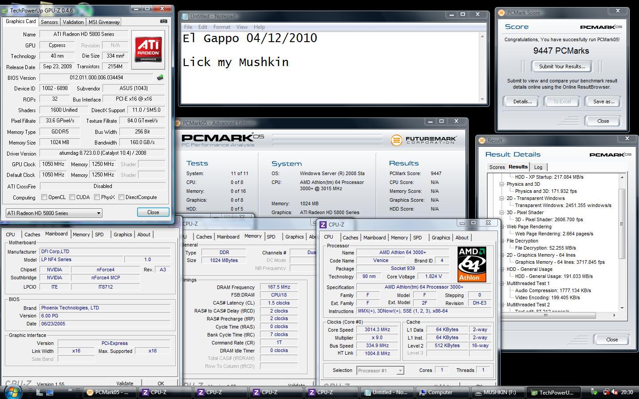Tick the OpenCL checkbox
The width and height of the screenshot is (639, 399).
click(x=44, y=197)
